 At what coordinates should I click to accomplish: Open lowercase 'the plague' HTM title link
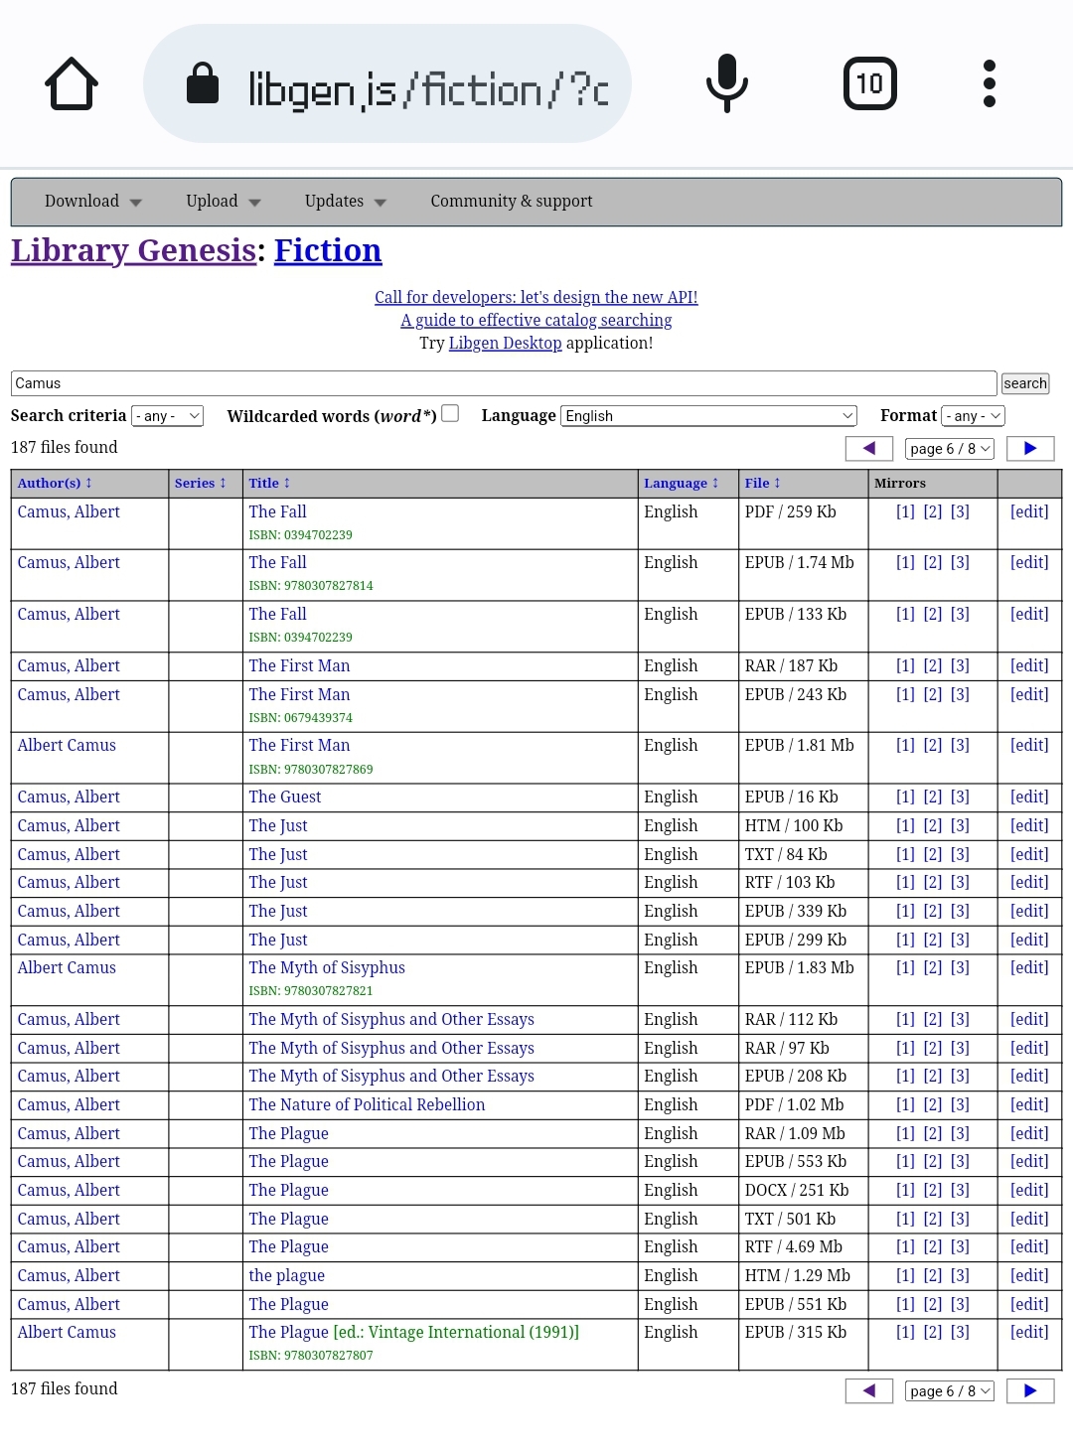286,1275
